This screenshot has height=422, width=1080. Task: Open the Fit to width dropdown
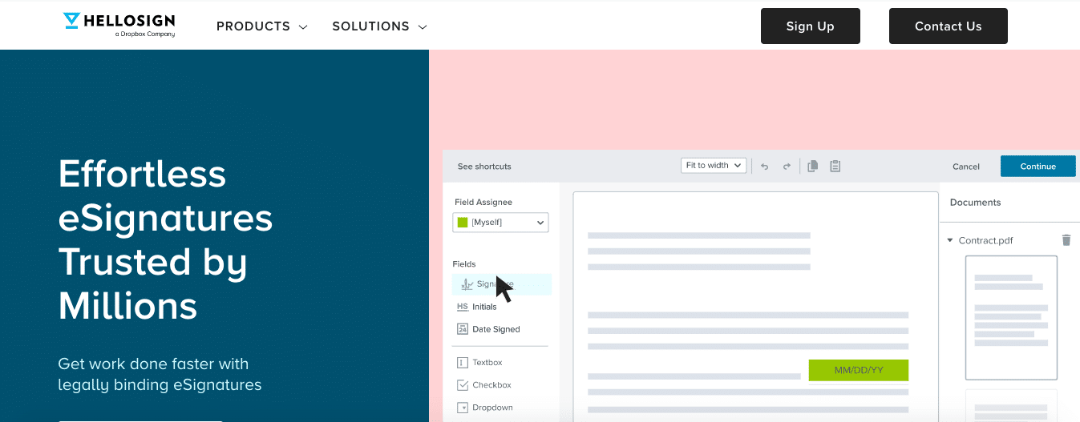coord(714,166)
